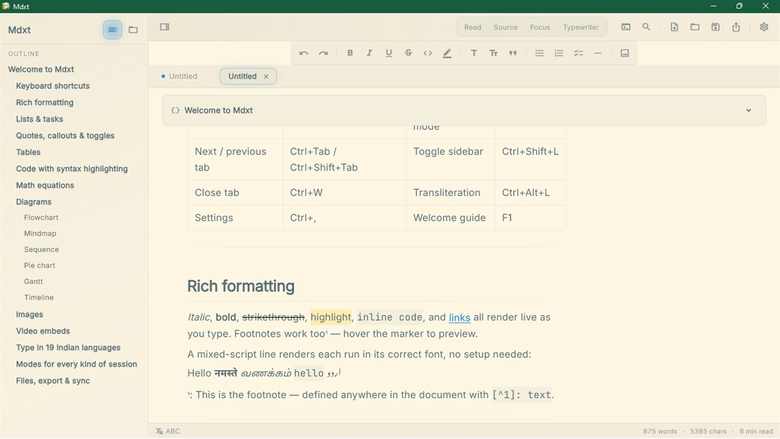Image resolution: width=780 pixels, height=439 pixels.
Task: Follow the blue "links" hyperlink in the document
Action: pyautogui.click(x=459, y=317)
